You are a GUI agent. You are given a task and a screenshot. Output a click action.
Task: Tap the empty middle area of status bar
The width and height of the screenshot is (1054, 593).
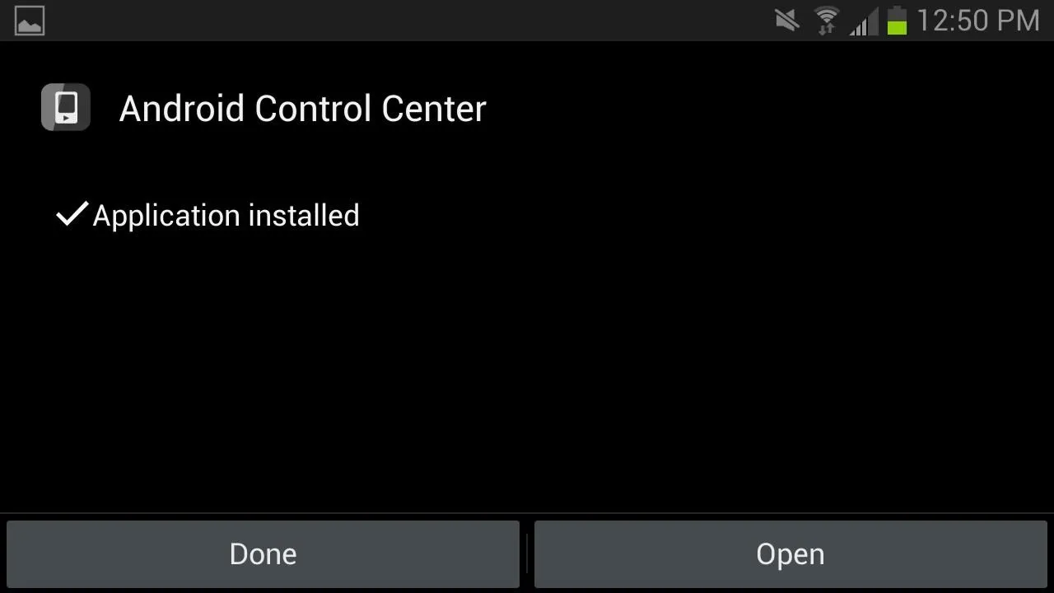coord(412,21)
